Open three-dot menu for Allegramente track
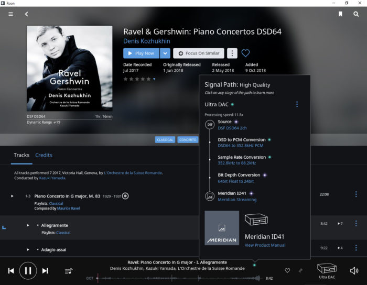The image size is (367, 285). click(x=356, y=224)
